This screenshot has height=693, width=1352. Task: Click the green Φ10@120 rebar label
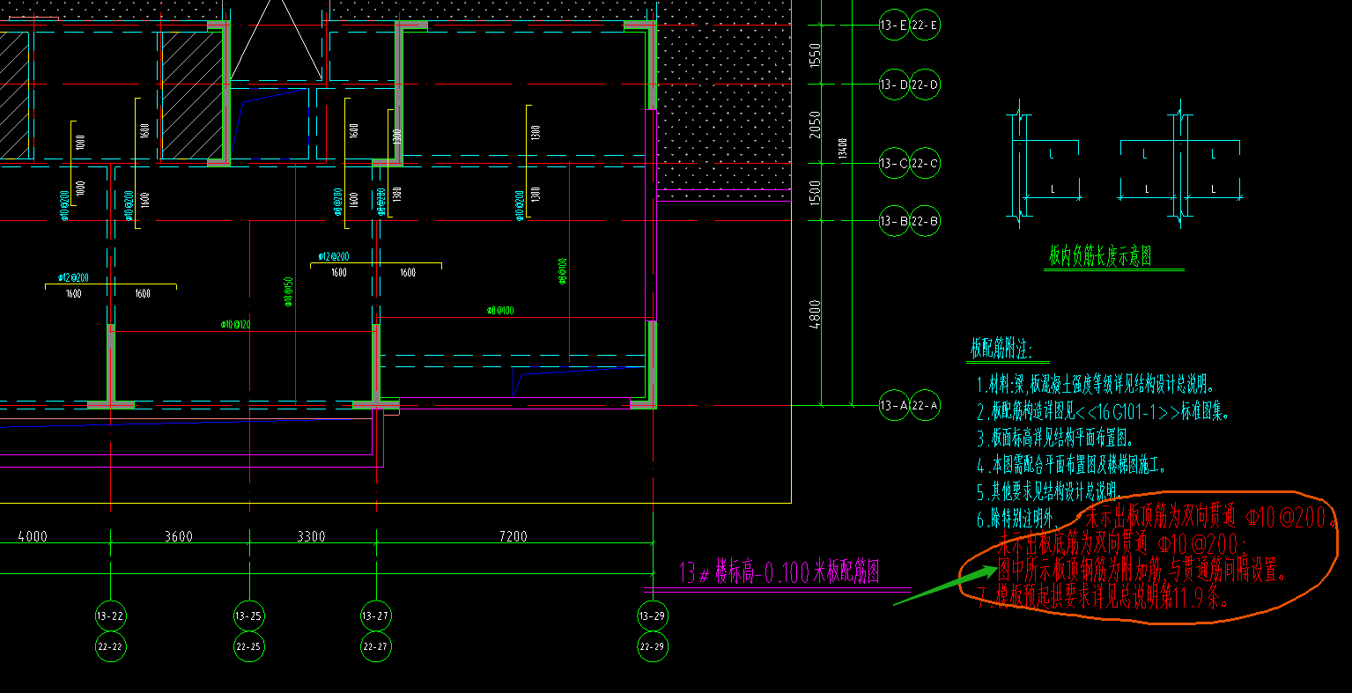click(235, 325)
